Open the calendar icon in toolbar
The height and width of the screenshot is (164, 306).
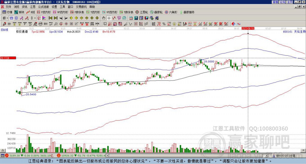coord(131,18)
